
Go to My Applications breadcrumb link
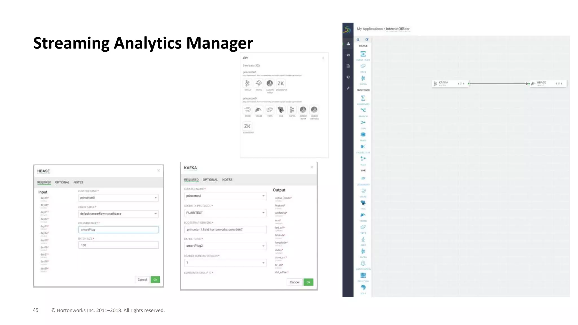370,29
